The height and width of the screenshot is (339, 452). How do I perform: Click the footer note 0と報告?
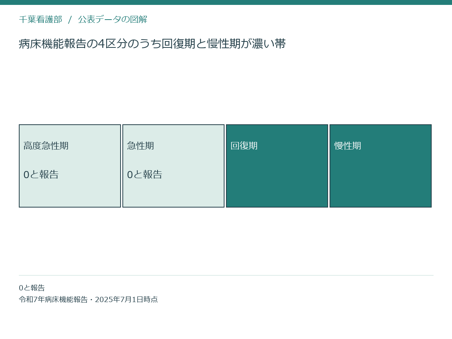pyautogui.click(x=32, y=288)
